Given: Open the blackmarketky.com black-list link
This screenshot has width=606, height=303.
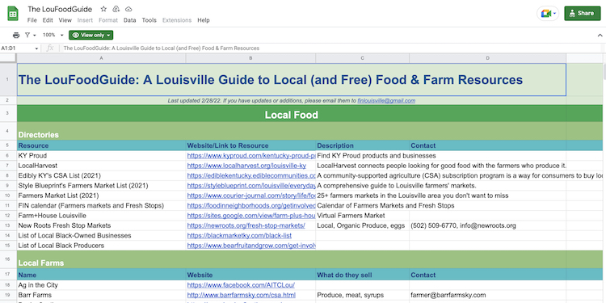Looking at the screenshot, I should click(239, 235).
